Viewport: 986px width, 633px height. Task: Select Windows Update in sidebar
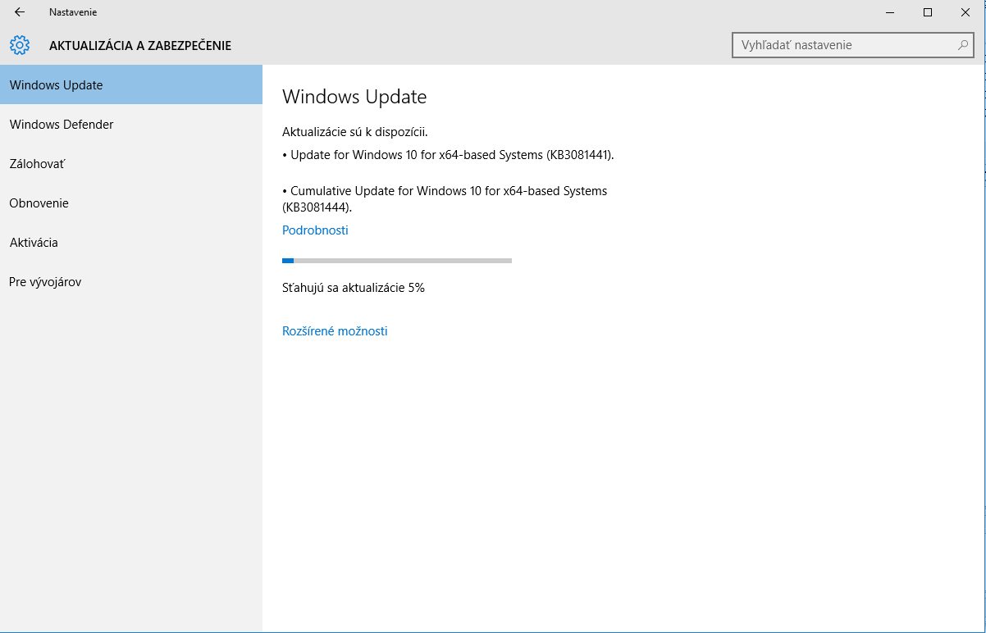131,85
